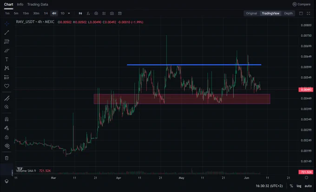Click the 721.52K volume axis label
316x192 pixels.
coord(306,172)
